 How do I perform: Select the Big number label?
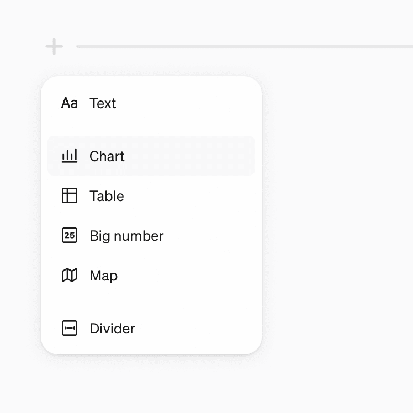(x=126, y=236)
